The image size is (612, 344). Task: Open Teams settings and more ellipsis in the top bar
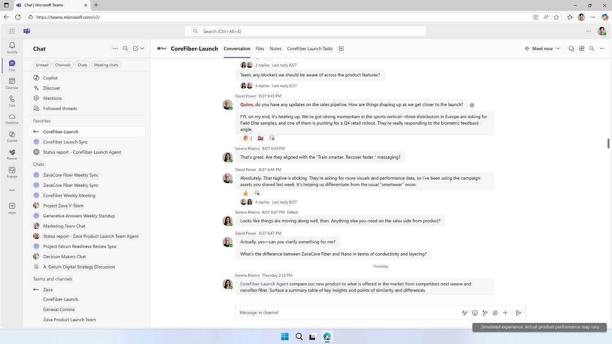[x=589, y=31]
